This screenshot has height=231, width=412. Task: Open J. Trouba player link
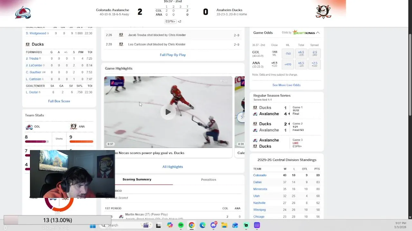32,59
